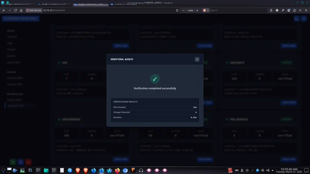Reset zoom via the 100% label

click(x=190, y=10)
